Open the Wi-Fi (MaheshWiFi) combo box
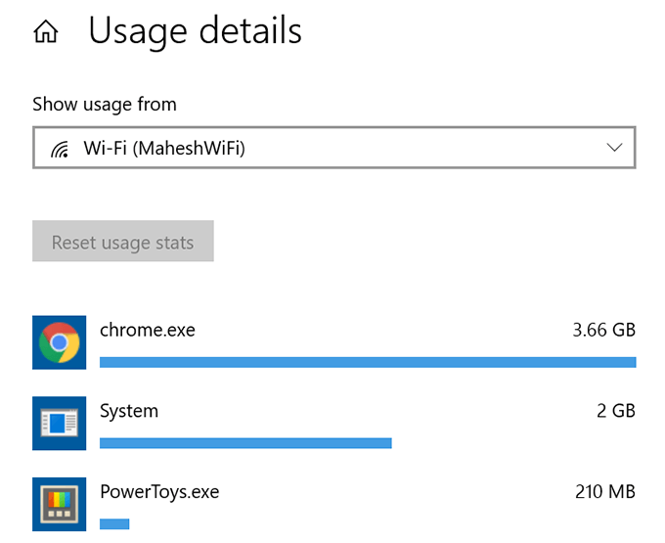This screenshot has height=543, width=665. [332, 148]
